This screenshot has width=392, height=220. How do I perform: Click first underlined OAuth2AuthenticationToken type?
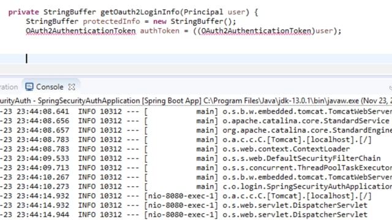point(81,31)
